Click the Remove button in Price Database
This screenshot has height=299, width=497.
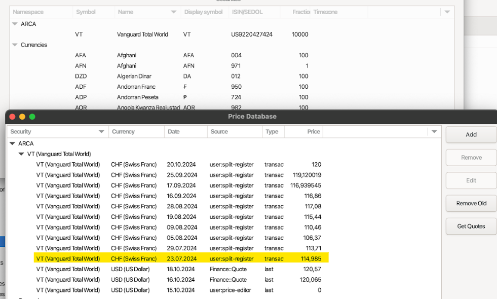click(471, 158)
